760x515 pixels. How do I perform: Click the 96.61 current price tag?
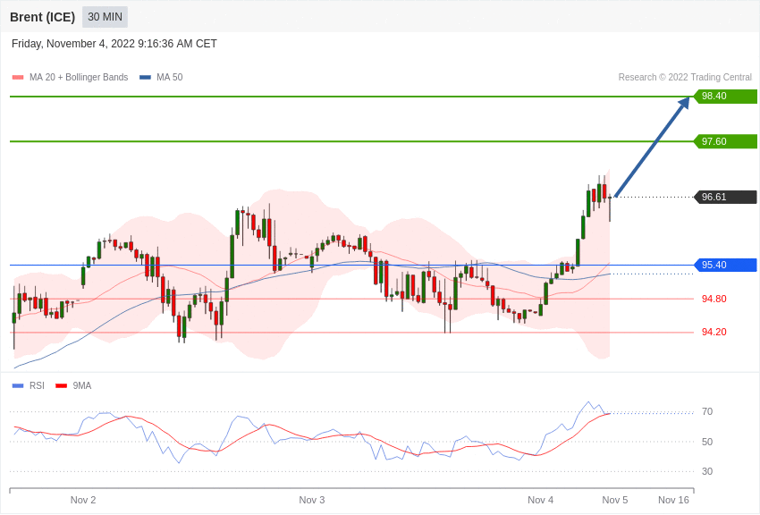[x=725, y=197]
